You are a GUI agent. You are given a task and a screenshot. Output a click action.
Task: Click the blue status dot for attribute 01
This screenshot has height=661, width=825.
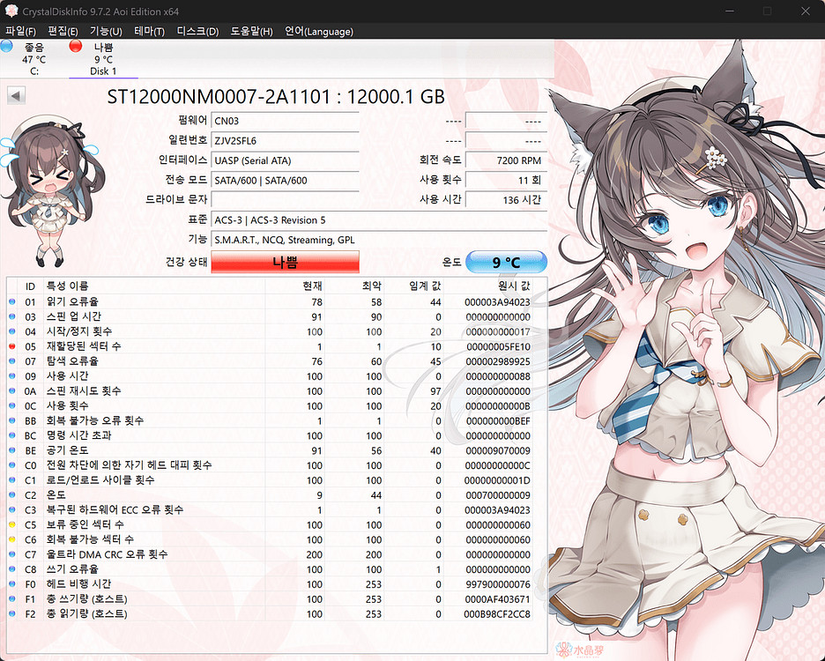click(12, 301)
